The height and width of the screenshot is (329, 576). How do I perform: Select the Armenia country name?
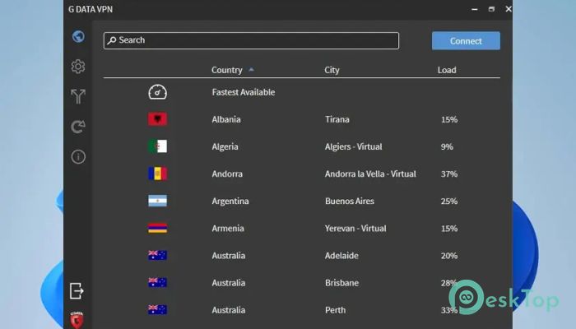[228, 228]
